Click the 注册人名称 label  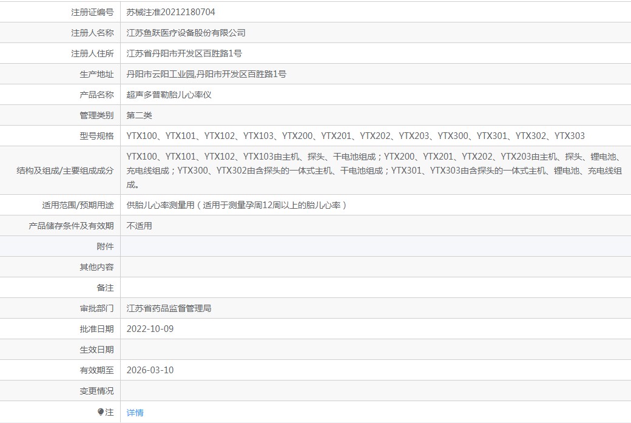[93, 33]
